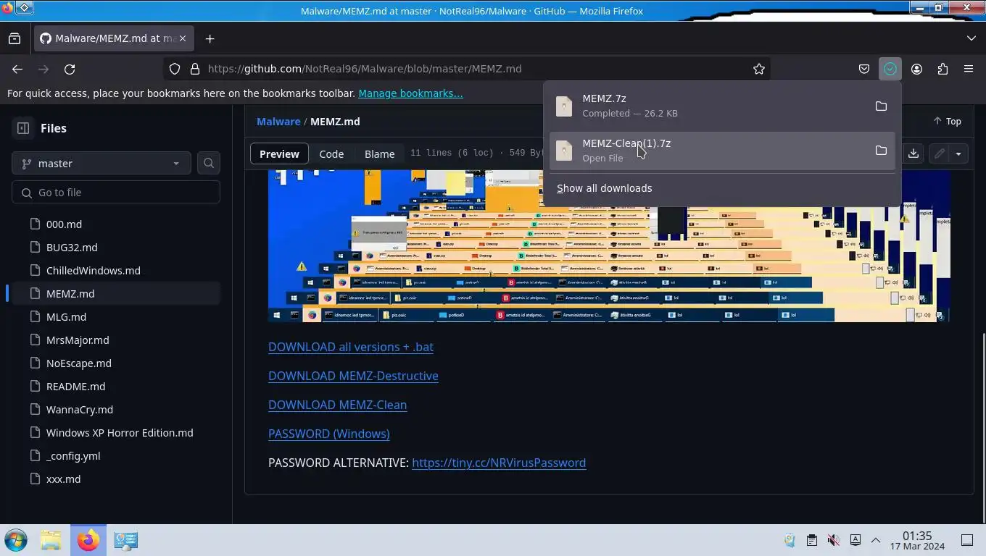Select the Preview tab
The height and width of the screenshot is (556, 986).
pos(279,153)
